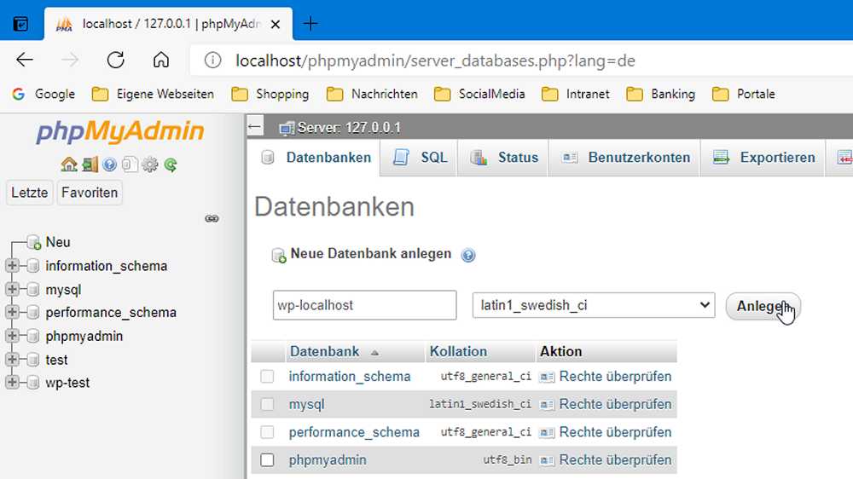Open the latin1_swedish_ci collation dropdown
The height and width of the screenshot is (479, 853).
pos(594,305)
